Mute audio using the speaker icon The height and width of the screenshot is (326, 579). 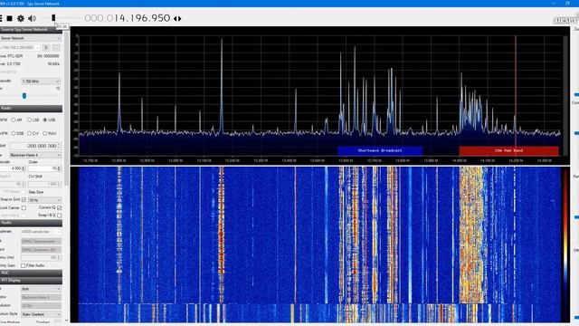(33, 18)
